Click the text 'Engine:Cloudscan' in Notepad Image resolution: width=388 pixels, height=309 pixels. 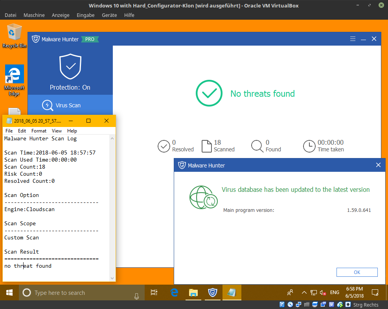point(29,209)
